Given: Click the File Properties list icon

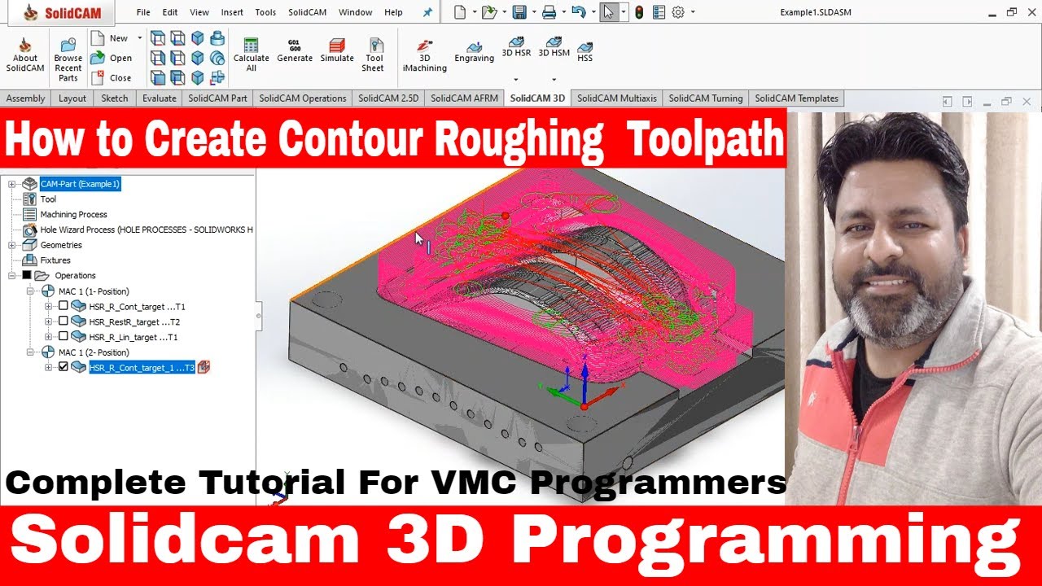Looking at the screenshot, I should [659, 12].
